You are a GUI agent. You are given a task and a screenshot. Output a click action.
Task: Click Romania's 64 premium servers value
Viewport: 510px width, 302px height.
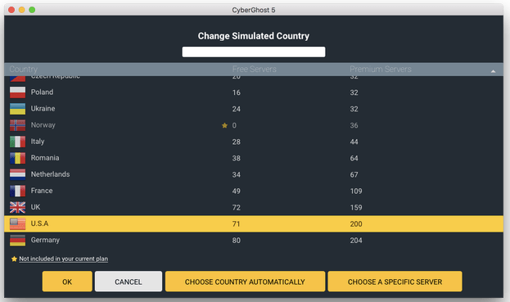coord(354,158)
